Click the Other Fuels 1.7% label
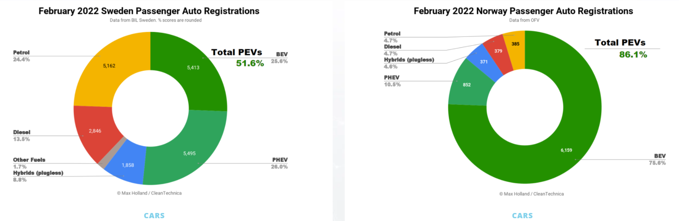 [x=29, y=163]
